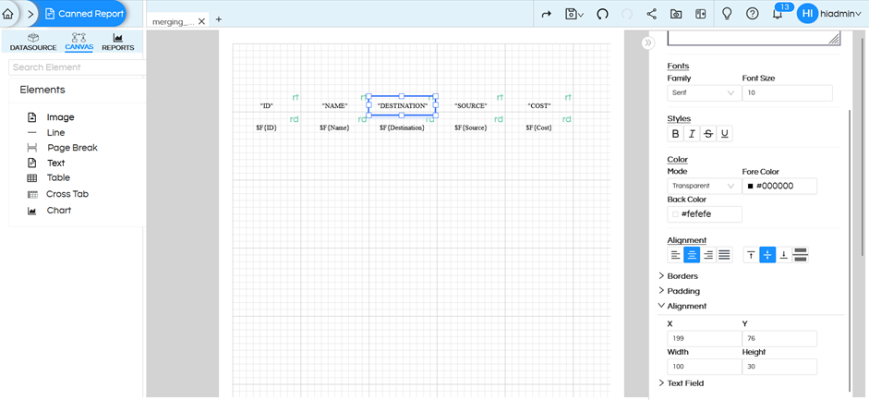The width and height of the screenshot is (869, 400).
Task: Expand the Padding section
Action: (x=683, y=291)
